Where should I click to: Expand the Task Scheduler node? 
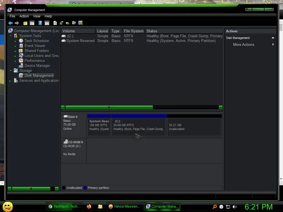(x=15, y=41)
